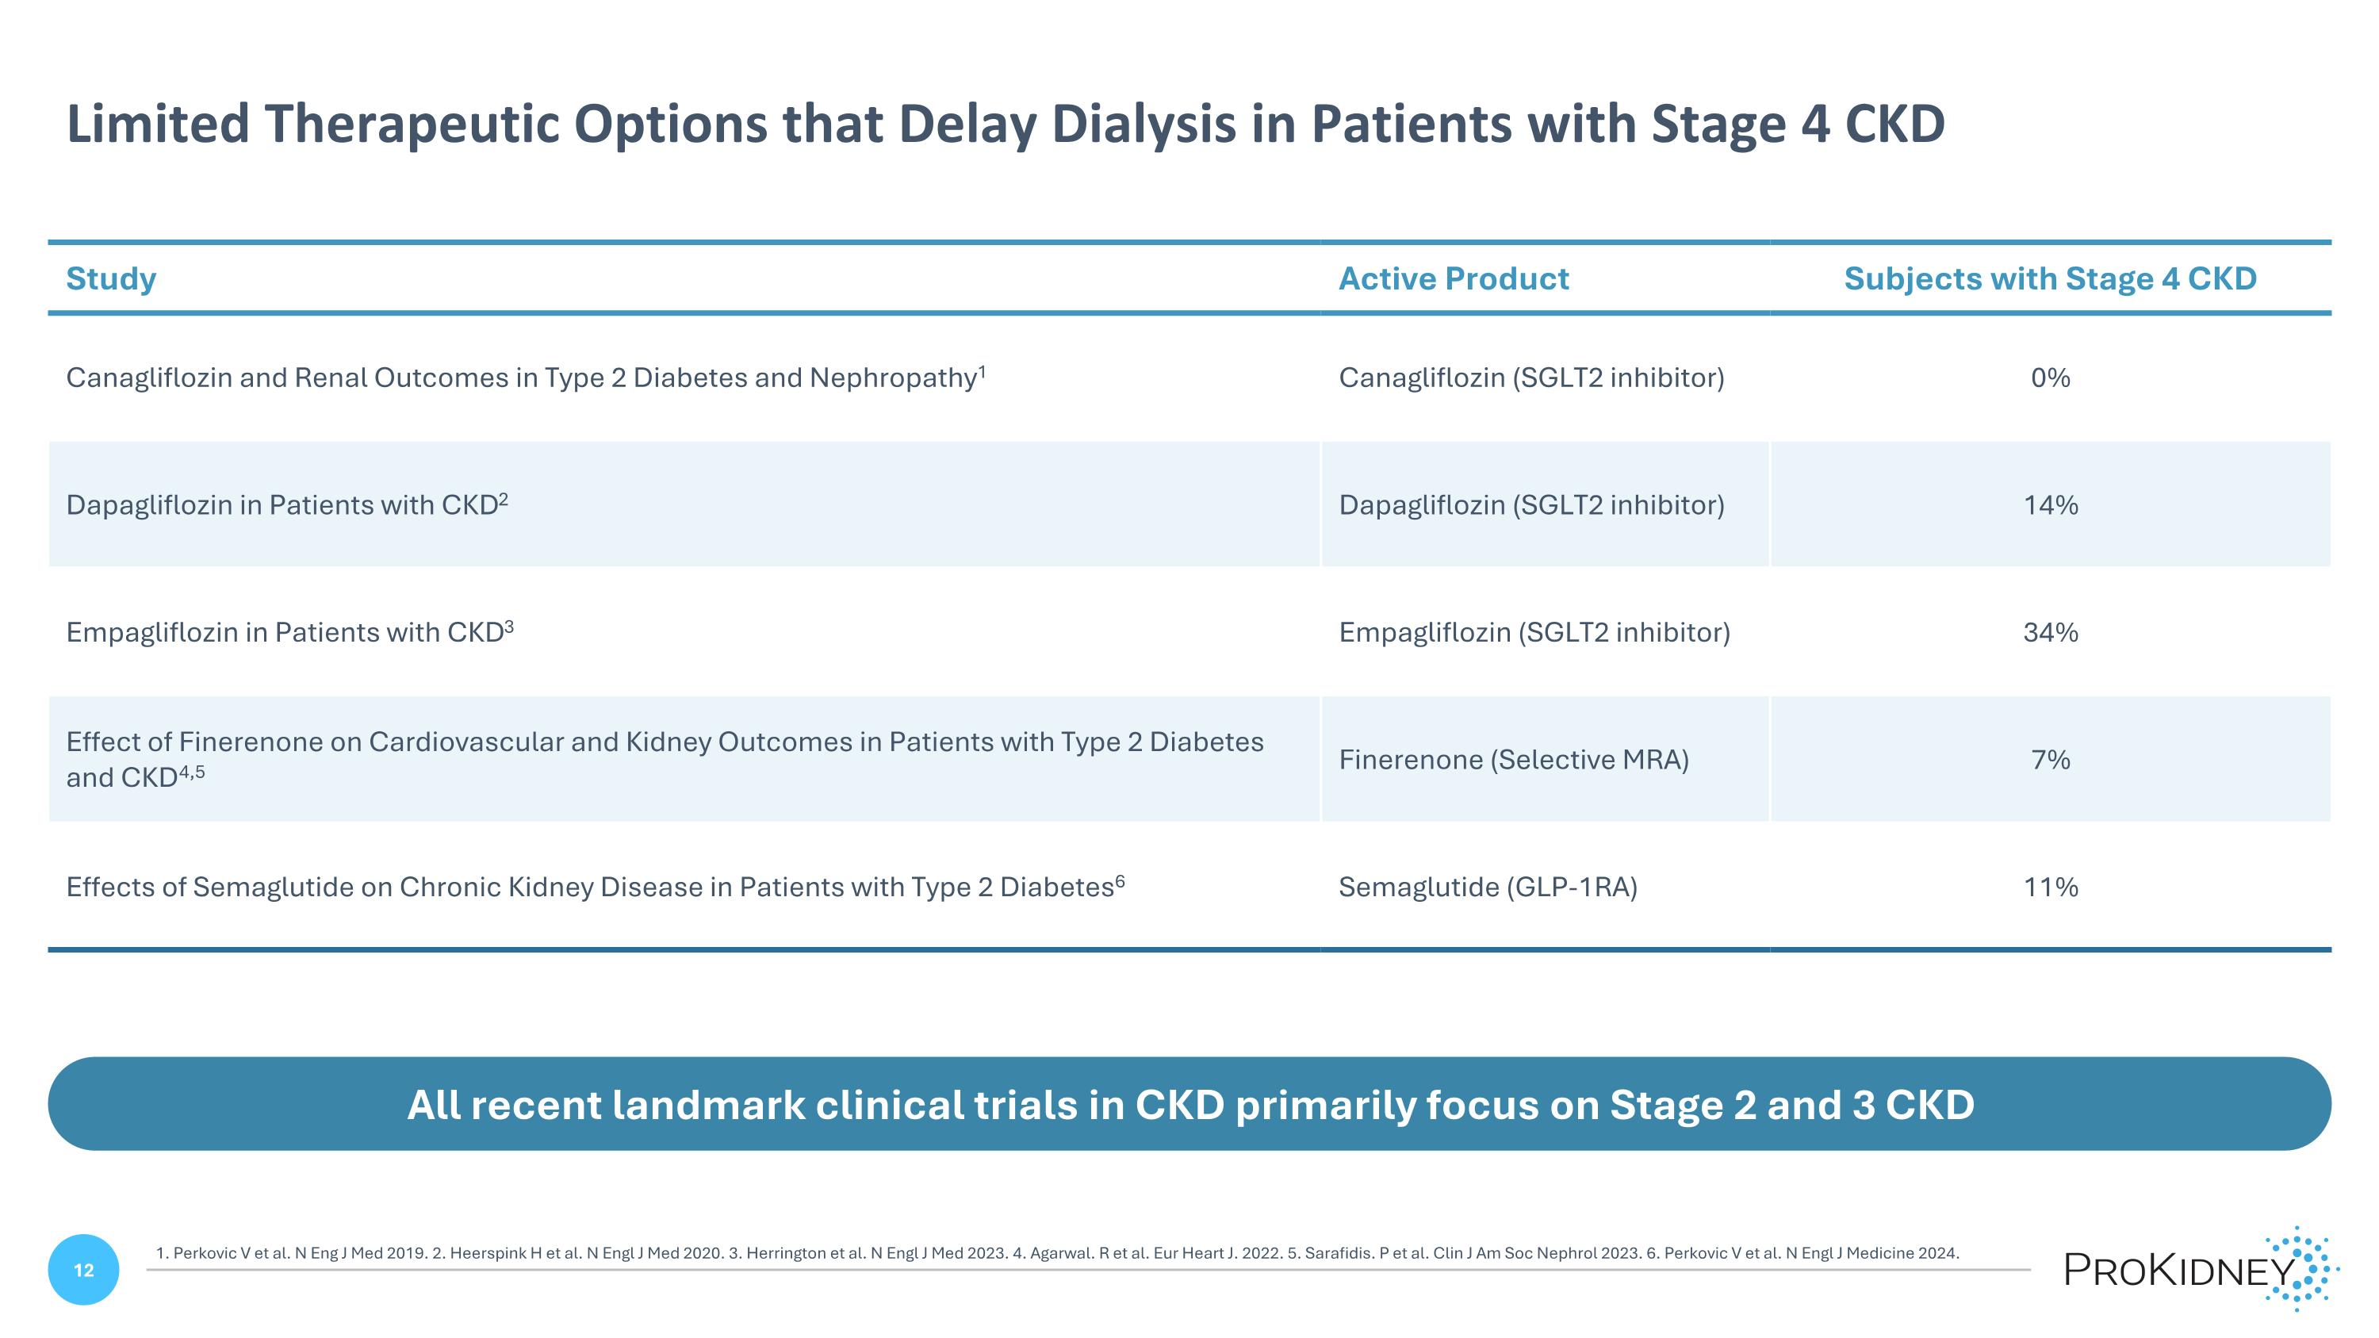Click the 34% value for Empagliflozin

(x=2050, y=633)
